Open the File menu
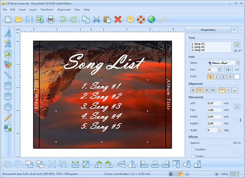245x178 pixels. pos(5,10)
